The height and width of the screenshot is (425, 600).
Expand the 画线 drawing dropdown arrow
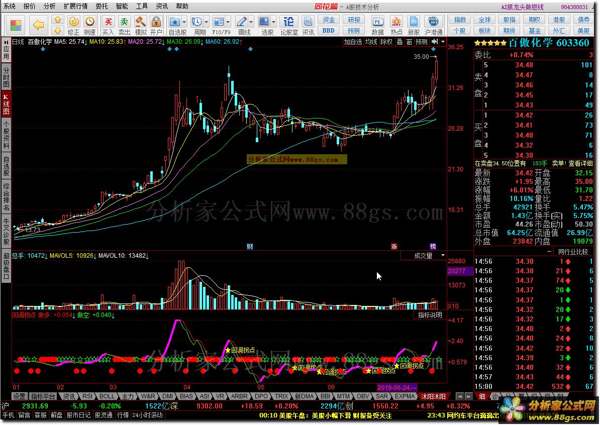[x=251, y=22]
